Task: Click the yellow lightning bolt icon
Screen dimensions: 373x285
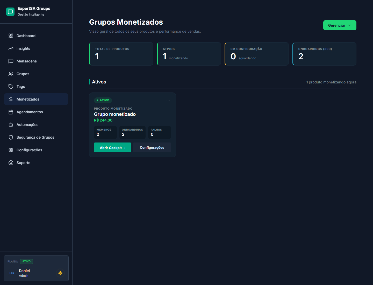Action: pyautogui.click(x=60, y=273)
